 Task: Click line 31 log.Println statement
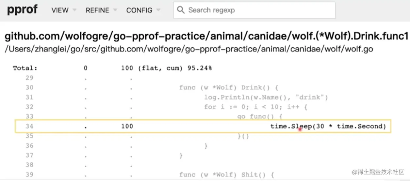point(266,97)
